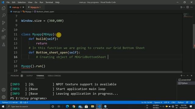Open errors and warnings status indicator
Screen dimensions: 195x109
coord(24,102)
